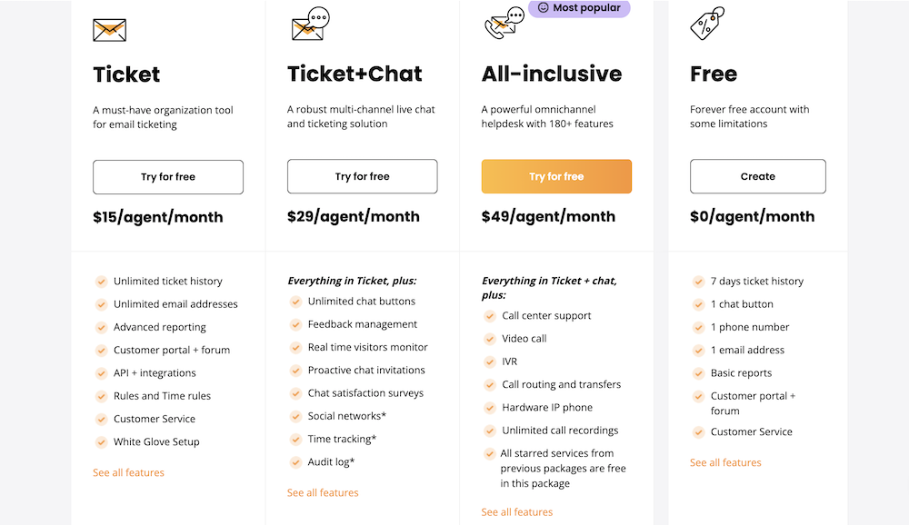Image resolution: width=909 pixels, height=525 pixels.
Task: Click the checkmark icon beside 1 phone number
Action: click(698, 327)
